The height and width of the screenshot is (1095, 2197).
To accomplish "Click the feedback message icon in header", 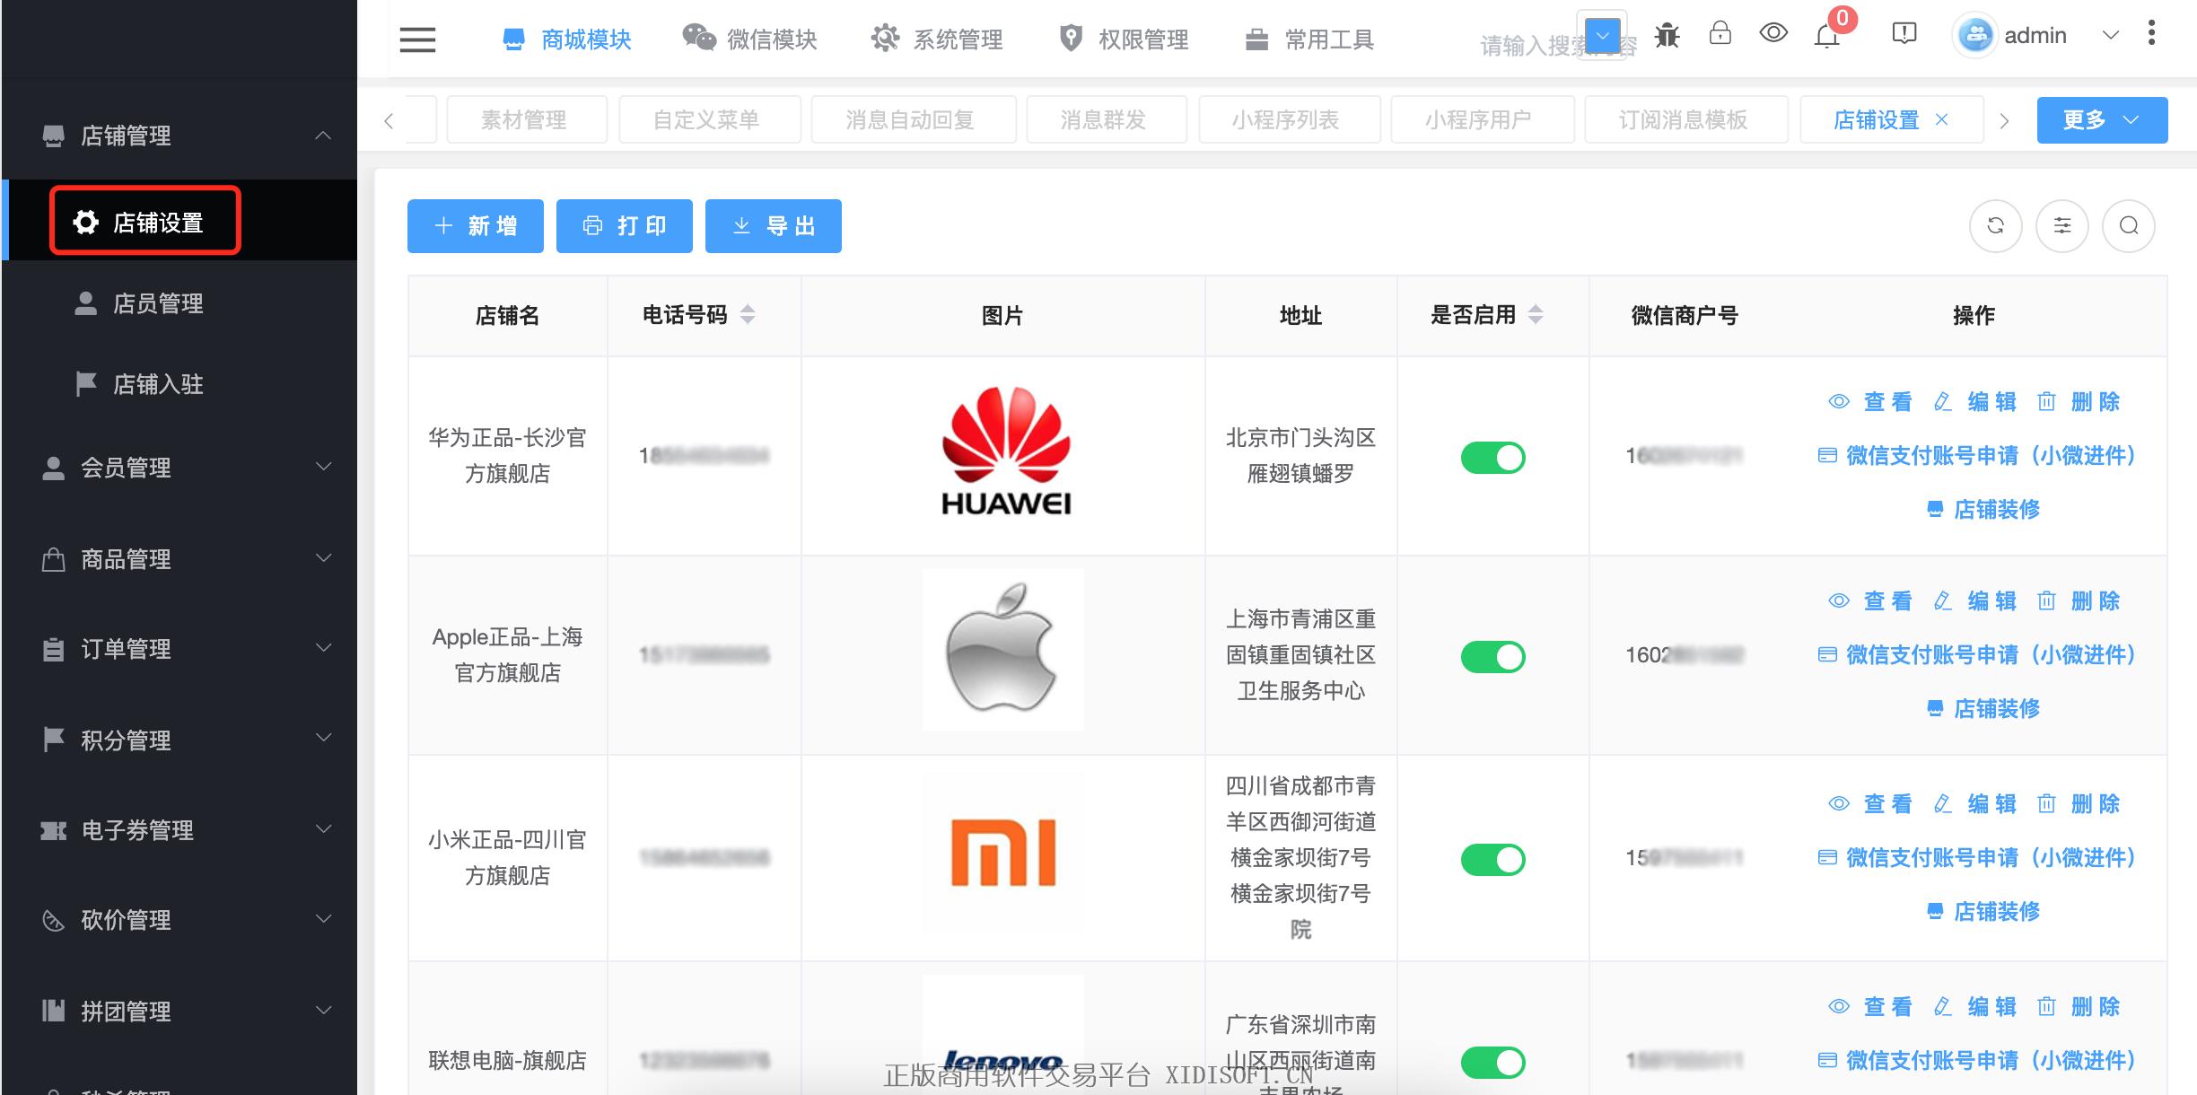I will point(1904,33).
